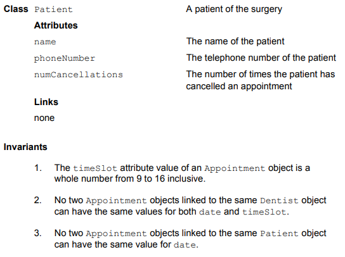Click 'A patient of the surgery' description
The height and width of the screenshot is (257, 345).
pos(234,9)
